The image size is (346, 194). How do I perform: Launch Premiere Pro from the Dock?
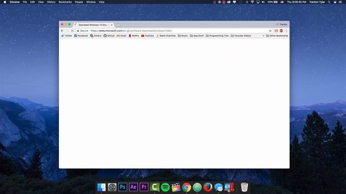click(x=144, y=187)
